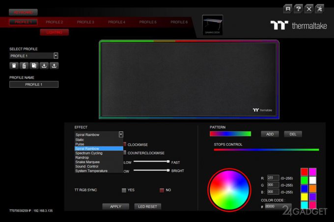Click the new profile icon
The width and height of the screenshot is (334, 222).
pyautogui.click(x=14, y=66)
